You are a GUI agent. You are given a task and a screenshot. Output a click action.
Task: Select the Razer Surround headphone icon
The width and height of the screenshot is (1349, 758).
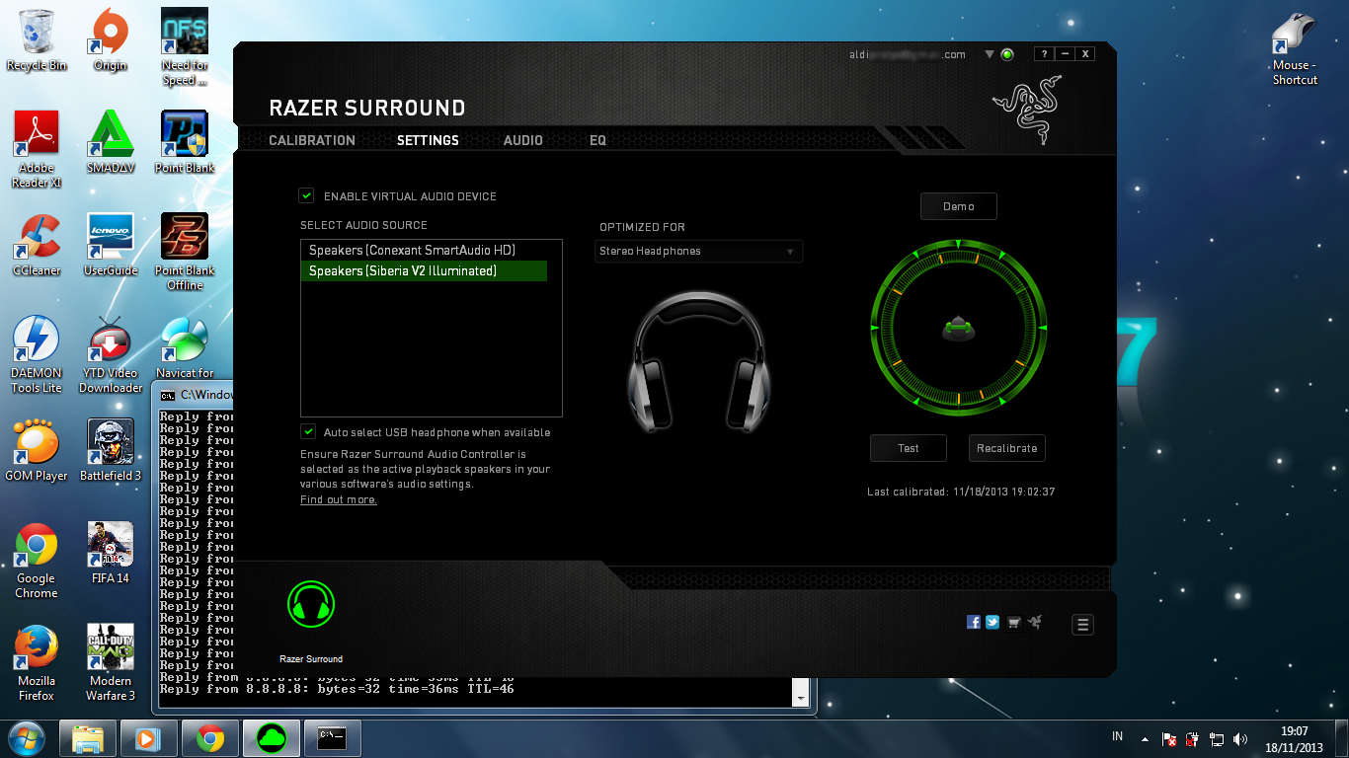[311, 605]
